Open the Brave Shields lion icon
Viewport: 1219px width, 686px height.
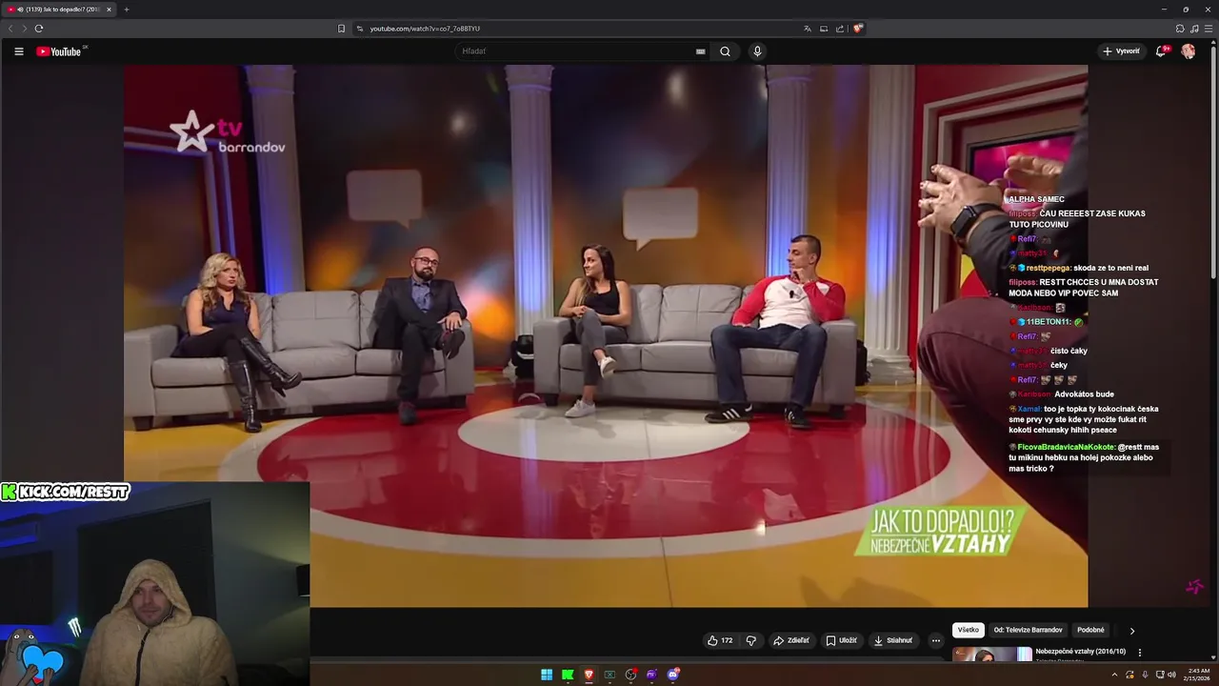click(x=858, y=29)
